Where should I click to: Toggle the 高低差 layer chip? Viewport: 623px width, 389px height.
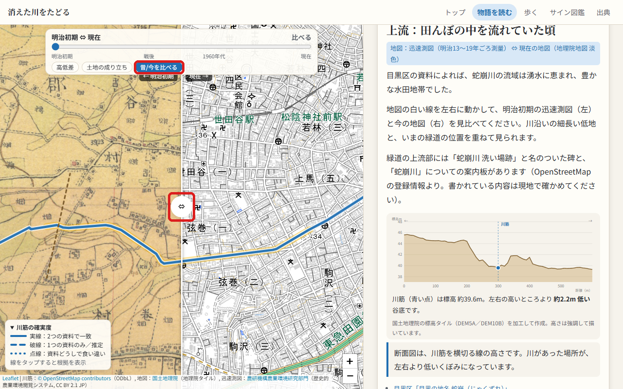click(65, 68)
